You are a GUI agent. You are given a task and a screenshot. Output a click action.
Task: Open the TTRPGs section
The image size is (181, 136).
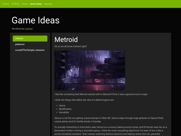15,4
